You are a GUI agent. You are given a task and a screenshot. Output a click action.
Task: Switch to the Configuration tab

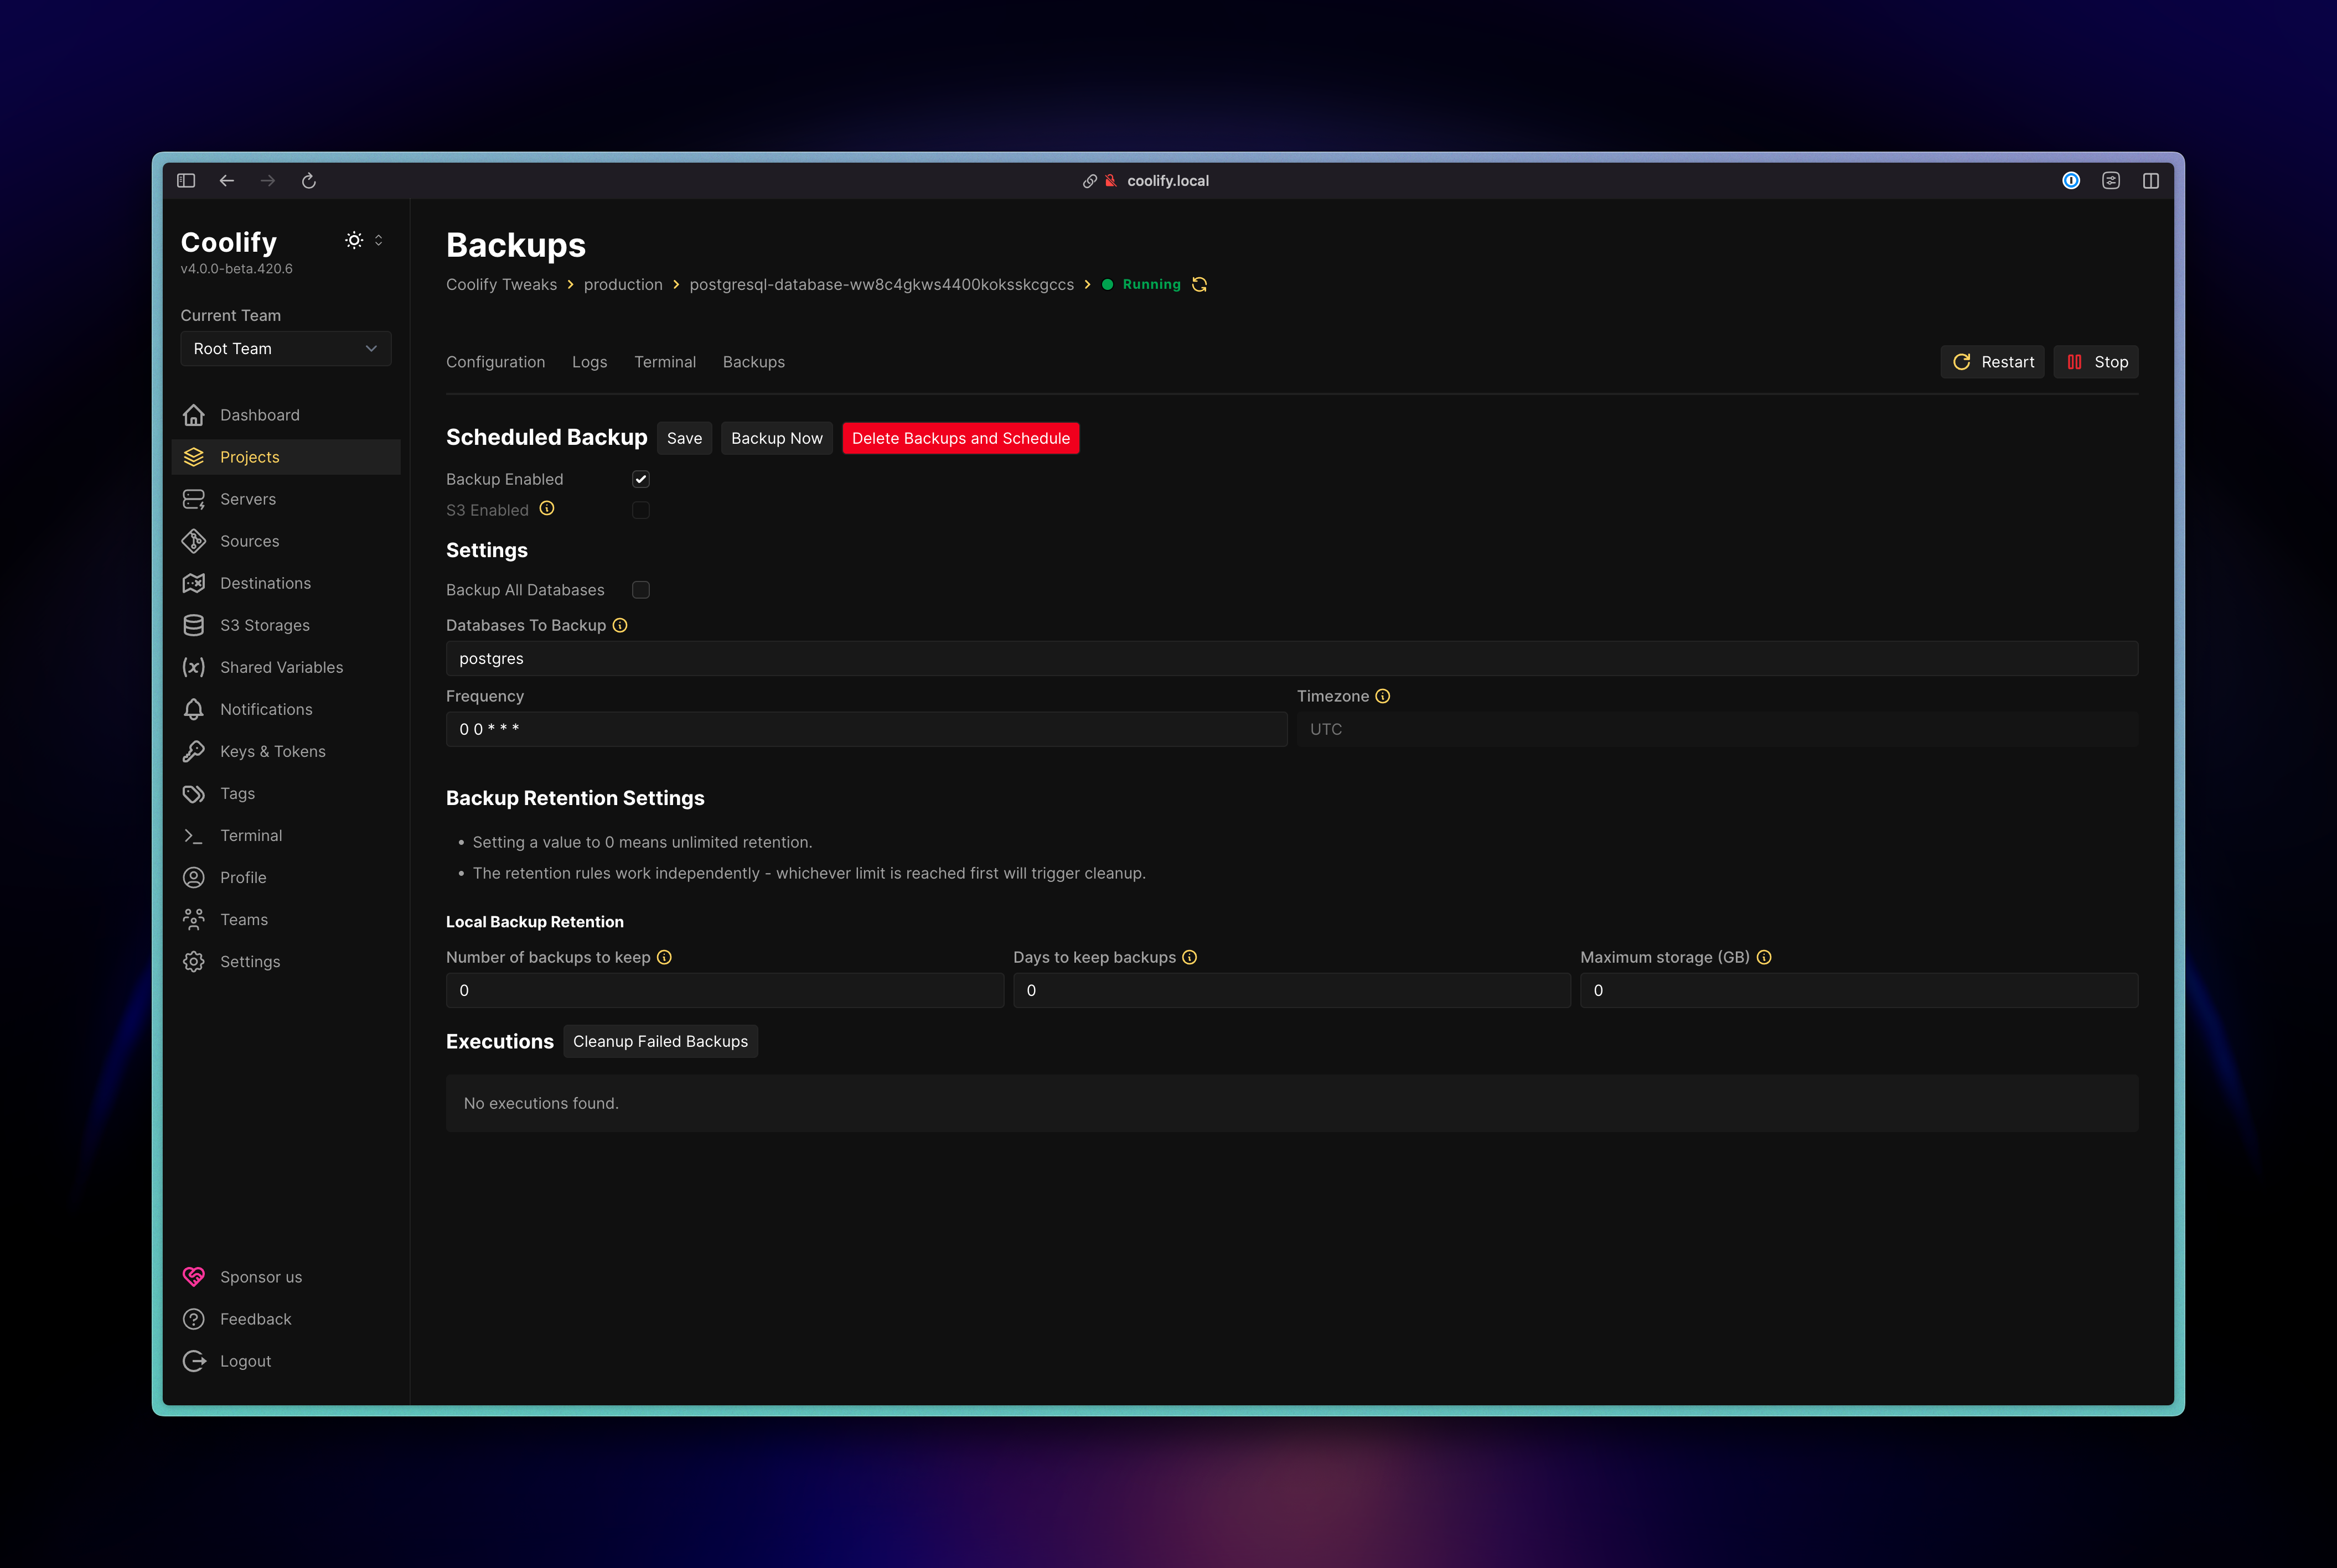click(x=495, y=362)
